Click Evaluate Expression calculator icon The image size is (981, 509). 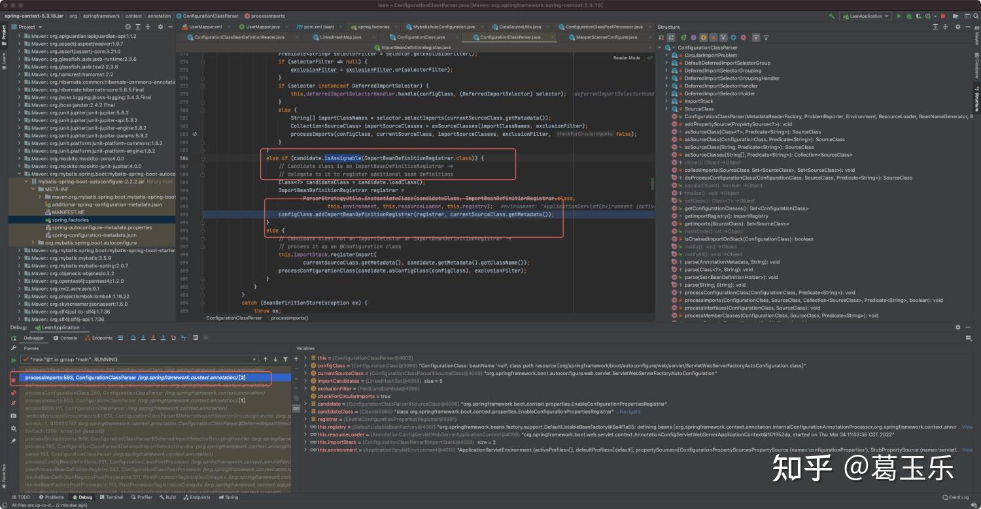click(196, 338)
